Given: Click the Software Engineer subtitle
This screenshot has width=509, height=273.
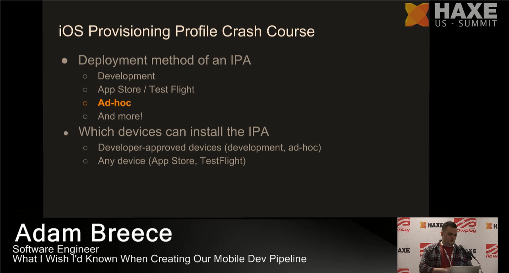Looking at the screenshot, I should click(56, 249).
